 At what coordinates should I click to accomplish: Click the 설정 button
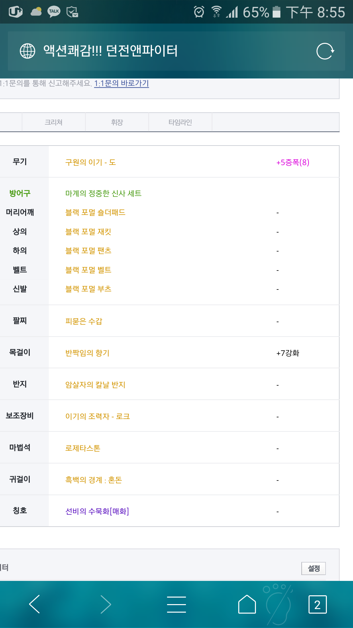pos(314,568)
